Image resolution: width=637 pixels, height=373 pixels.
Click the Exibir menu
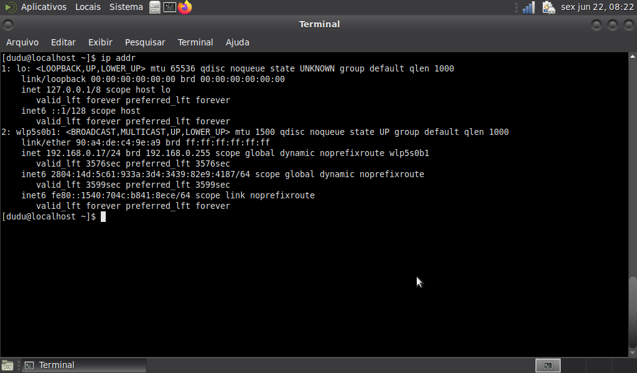(x=100, y=42)
